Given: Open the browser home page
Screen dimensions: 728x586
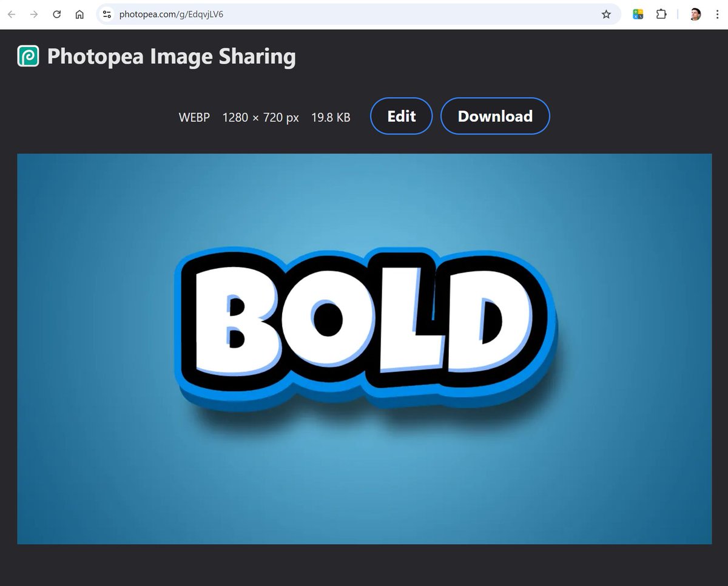Looking at the screenshot, I should (79, 13).
